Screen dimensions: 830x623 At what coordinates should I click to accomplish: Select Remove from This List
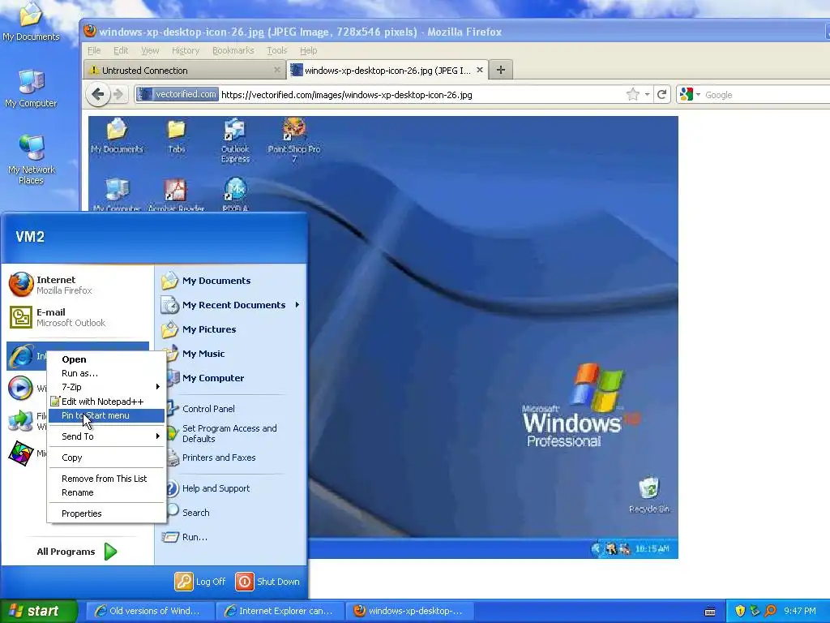point(106,479)
